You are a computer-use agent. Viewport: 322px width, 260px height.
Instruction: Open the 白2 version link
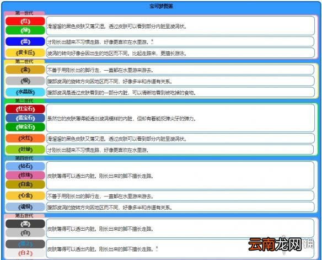(x=25, y=253)
